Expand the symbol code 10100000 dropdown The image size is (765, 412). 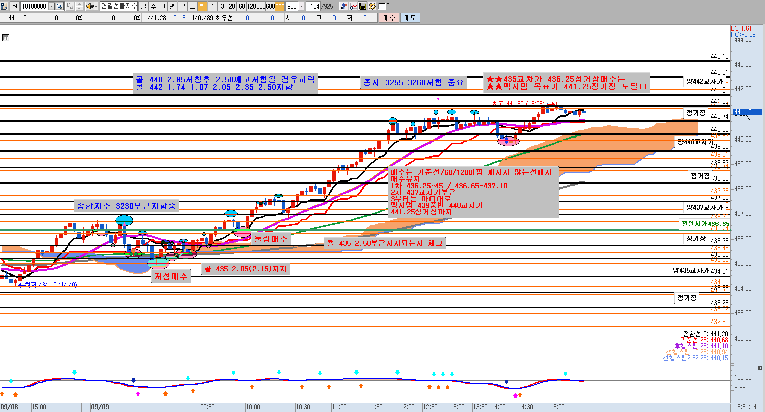click(x=51, y=6)
